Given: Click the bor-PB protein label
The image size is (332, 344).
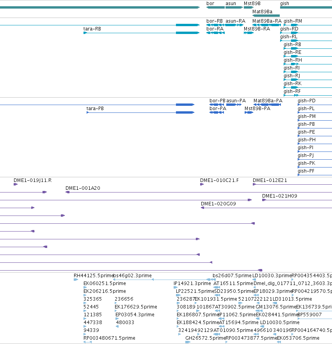Looking at the screenshot, I should tap(217, 101).
